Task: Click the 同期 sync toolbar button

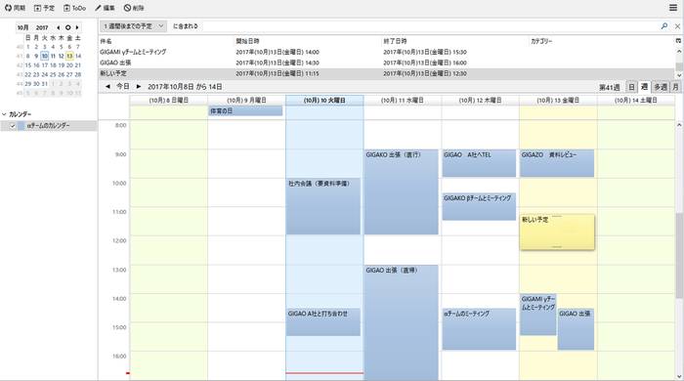Action: click(15, 8)
